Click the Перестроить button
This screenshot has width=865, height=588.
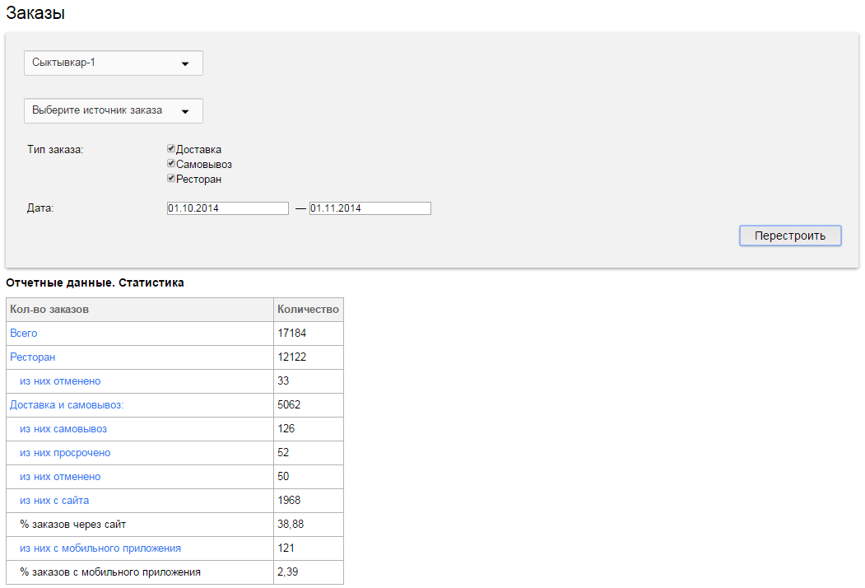[790, 236]
